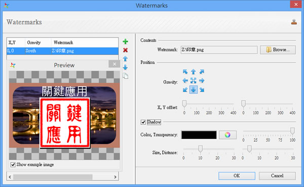This screenshot has width=304, height=187.
Task: Cancel the Watermarks dialog
Action: click(277, 176)
